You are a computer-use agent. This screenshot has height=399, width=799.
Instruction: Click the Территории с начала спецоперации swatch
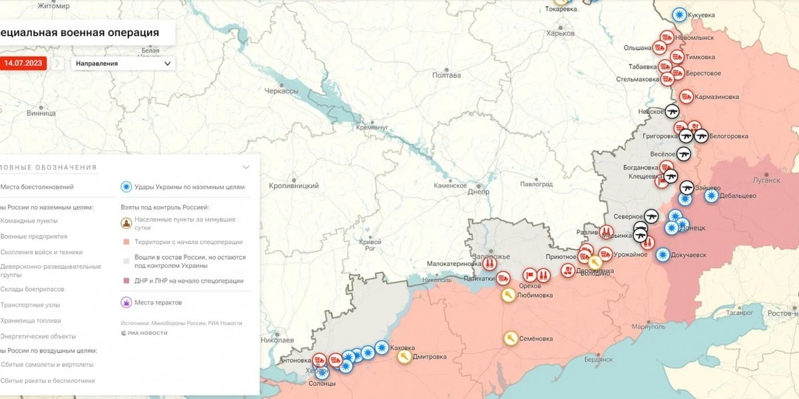[x=125, y=242]
